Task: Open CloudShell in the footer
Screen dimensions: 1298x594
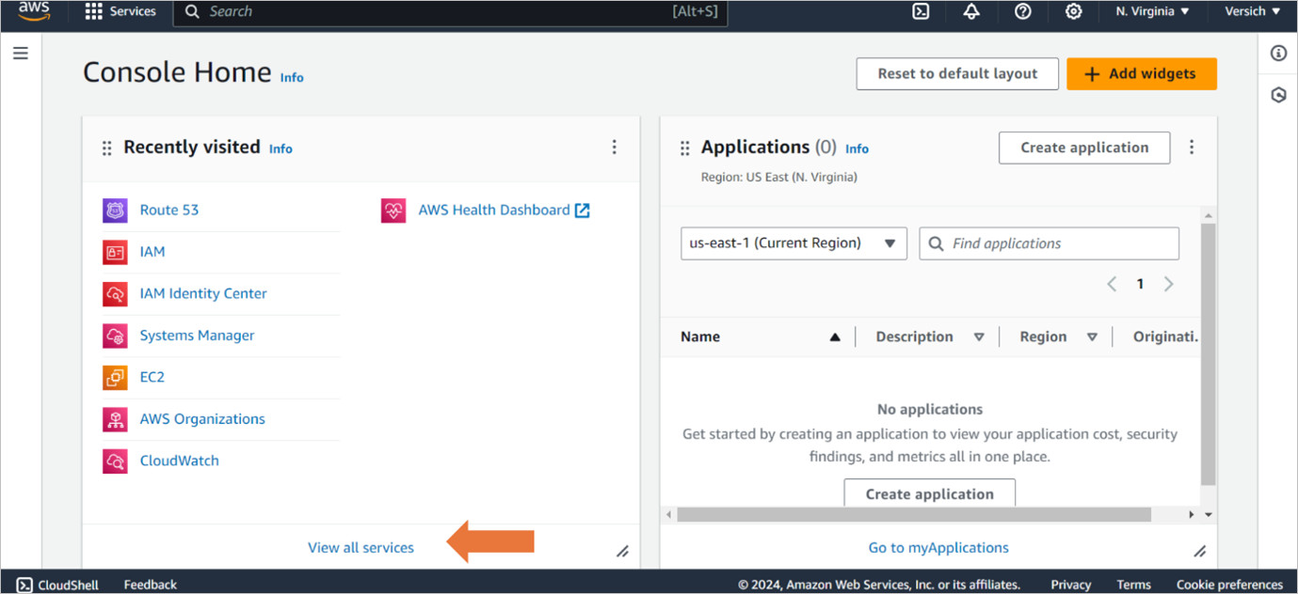Action: [57, 585]
